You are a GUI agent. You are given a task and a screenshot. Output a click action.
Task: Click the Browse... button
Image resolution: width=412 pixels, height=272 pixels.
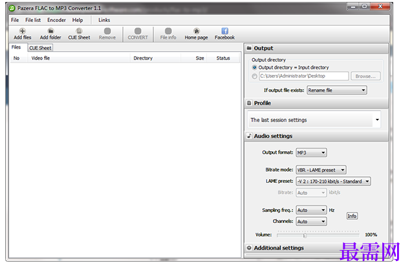pyautogui.click(x=365, y=76)
